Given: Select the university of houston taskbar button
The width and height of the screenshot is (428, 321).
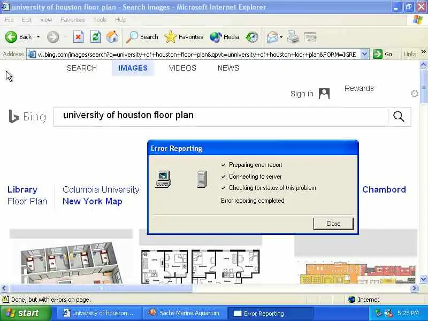Looking at the screenshot, I should click(x=100, y=313).
